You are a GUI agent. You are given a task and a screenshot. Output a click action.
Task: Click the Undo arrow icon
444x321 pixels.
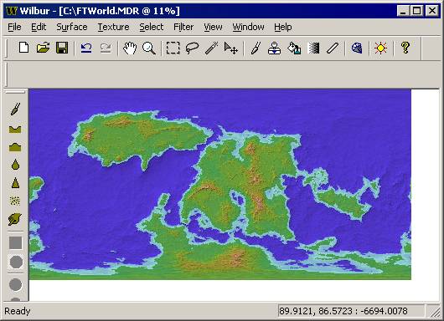click(86, 48)
